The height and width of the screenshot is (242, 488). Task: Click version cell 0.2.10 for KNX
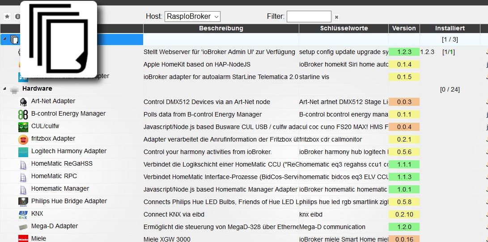(x=404, y=214)
